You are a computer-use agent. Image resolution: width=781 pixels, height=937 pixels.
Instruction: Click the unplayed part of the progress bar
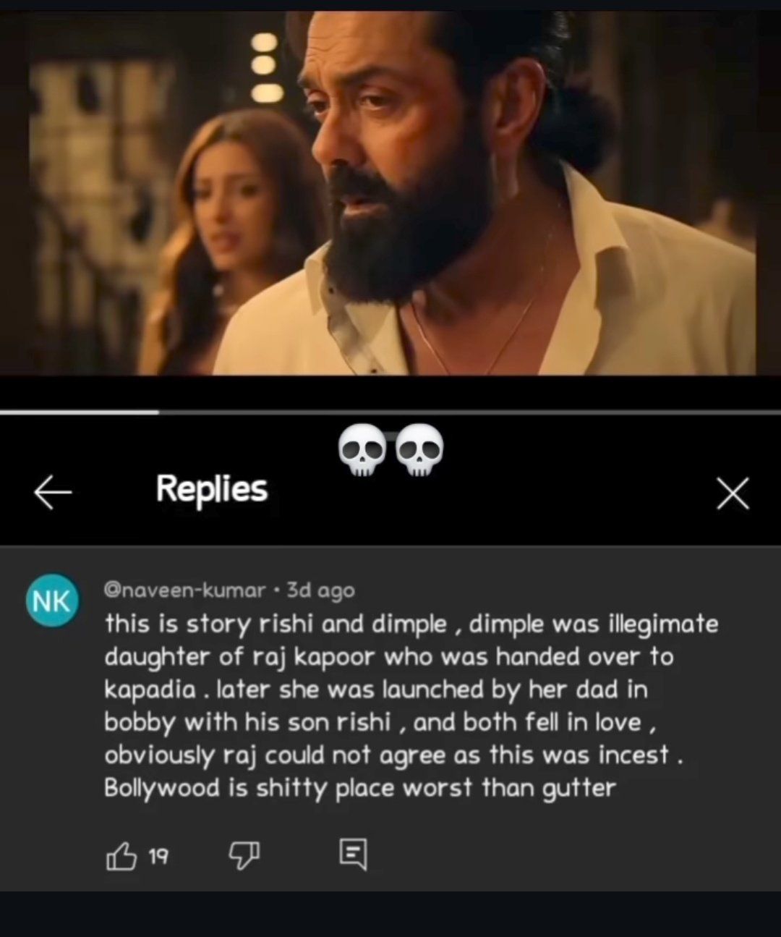470,412
